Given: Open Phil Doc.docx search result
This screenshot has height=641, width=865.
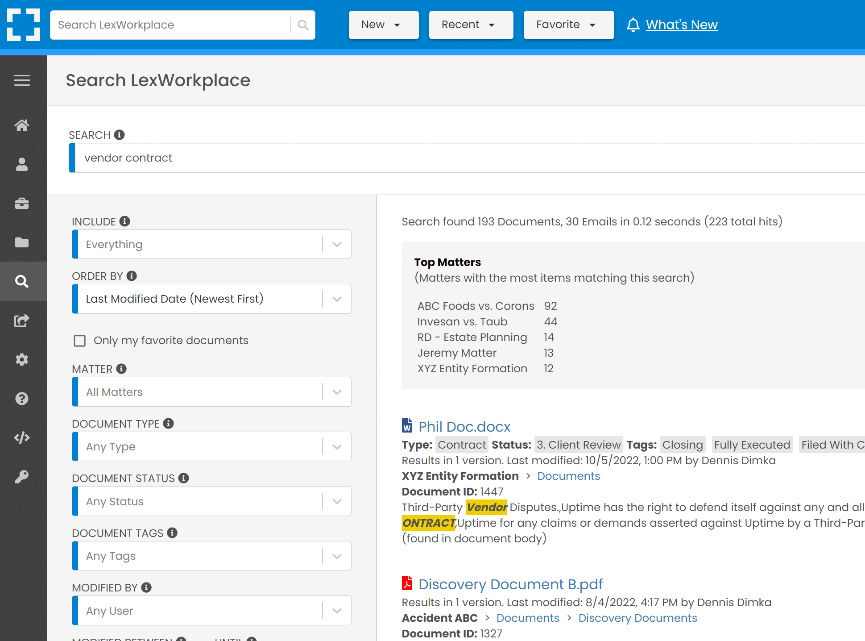Looking at the screenshot, I should (464, 427).
